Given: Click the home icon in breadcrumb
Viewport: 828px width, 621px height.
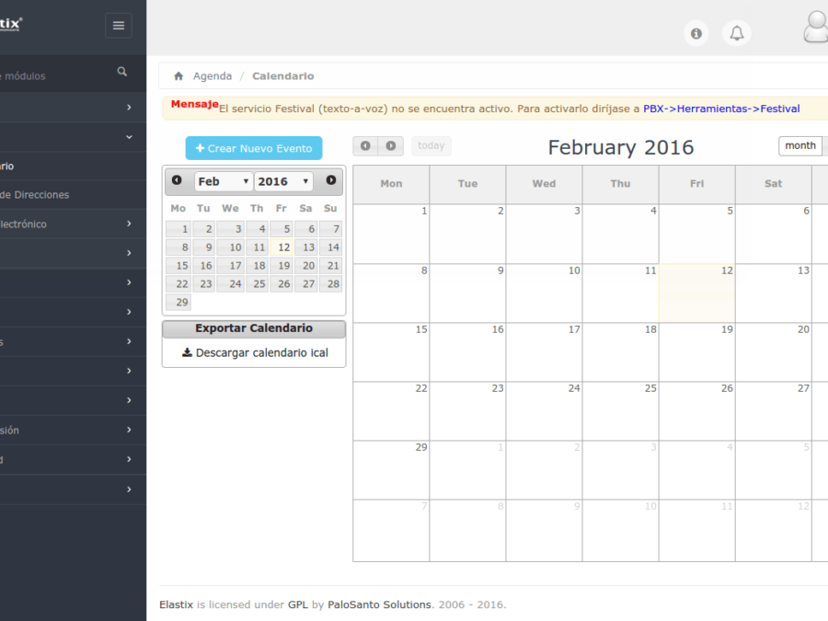Looking at the screenshot, I should coord(178,76).
